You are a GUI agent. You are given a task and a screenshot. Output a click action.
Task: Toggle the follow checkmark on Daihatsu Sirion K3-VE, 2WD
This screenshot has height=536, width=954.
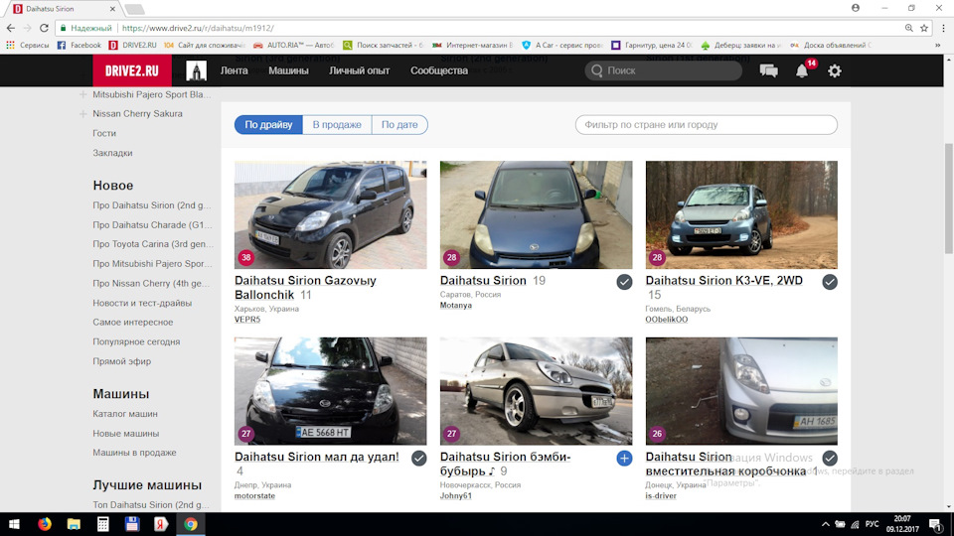(x=830, y=282)
